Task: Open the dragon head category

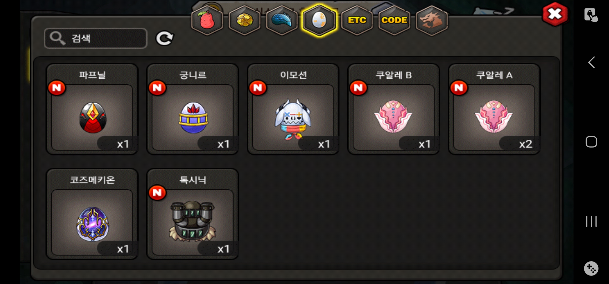Action: [x=432, y=20]
